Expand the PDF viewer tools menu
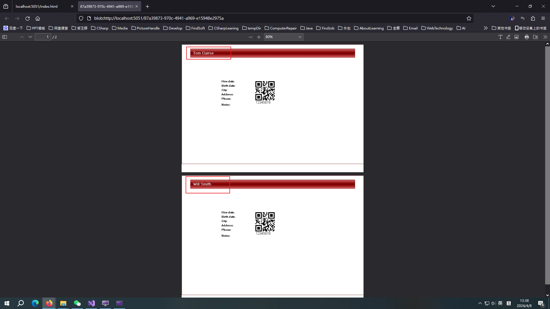 [545, 37]
